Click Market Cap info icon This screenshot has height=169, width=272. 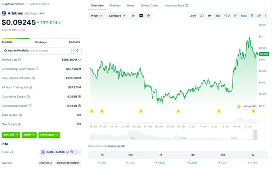pyautogui.click(x=19, y=60)
